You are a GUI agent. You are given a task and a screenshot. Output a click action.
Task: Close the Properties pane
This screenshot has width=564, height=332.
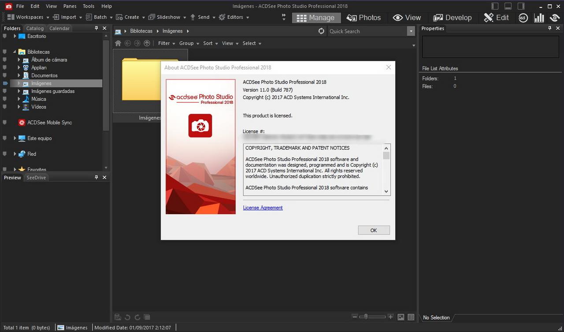558,28
